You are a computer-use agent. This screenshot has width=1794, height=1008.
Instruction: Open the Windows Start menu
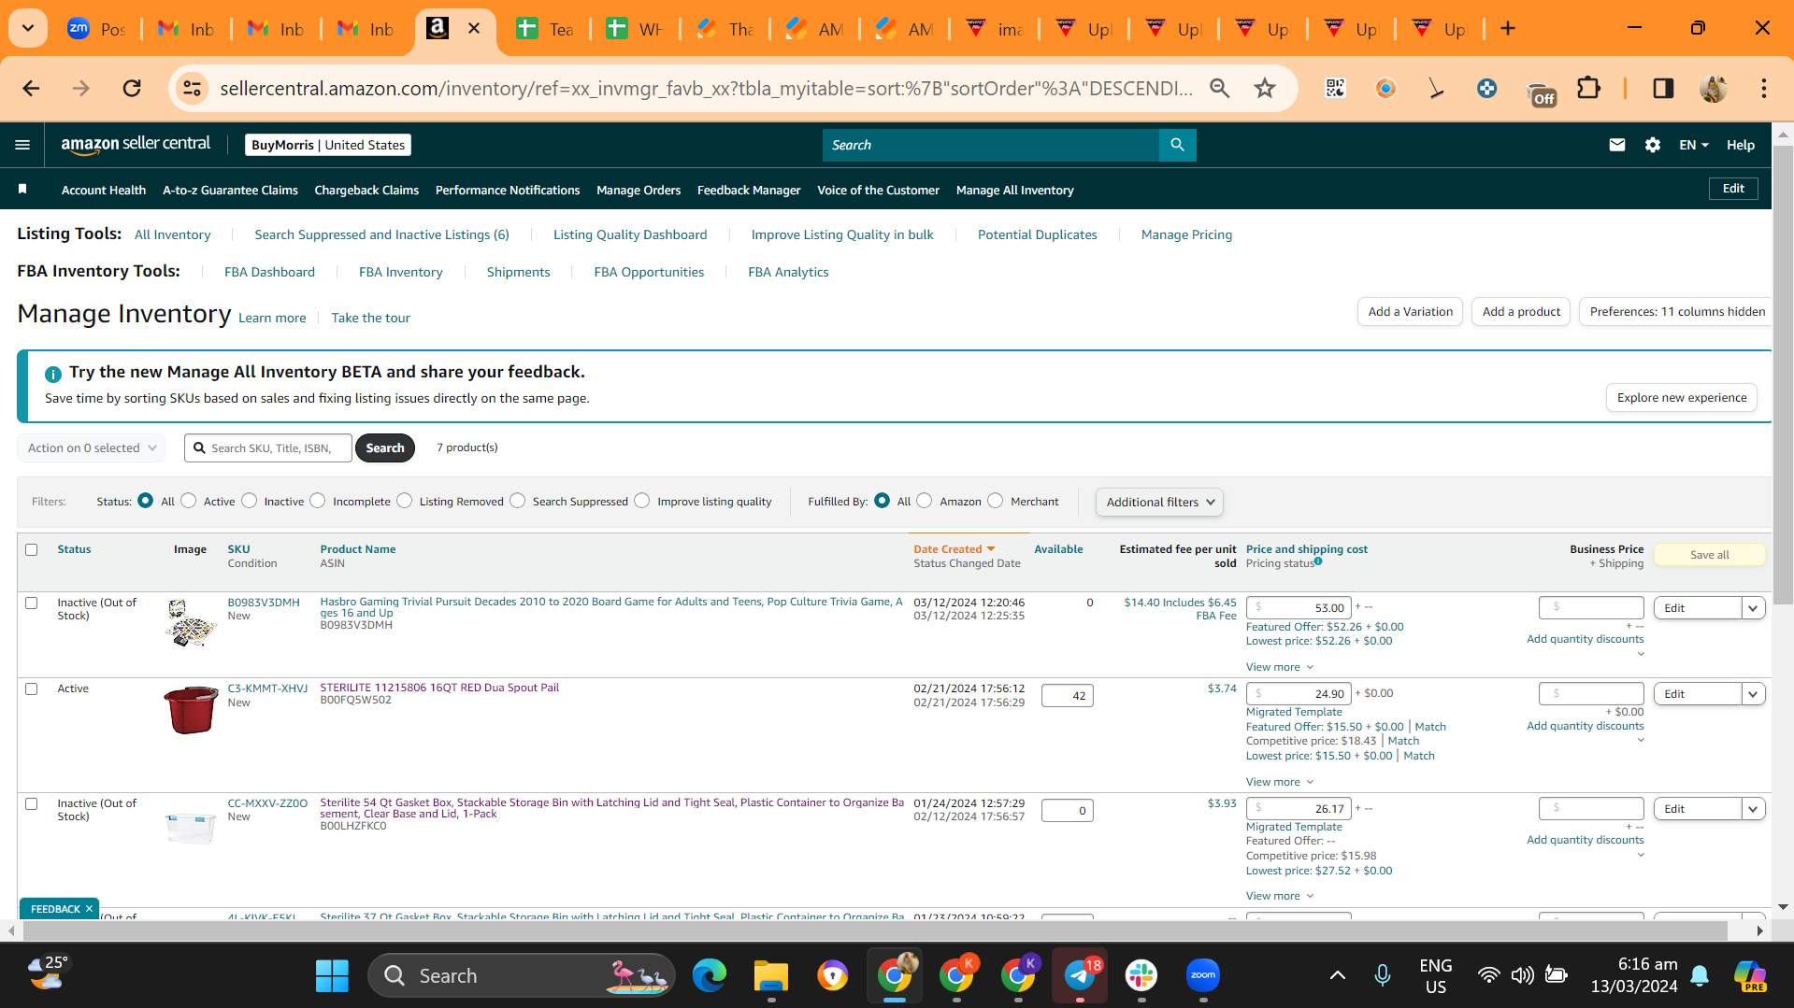332,975
